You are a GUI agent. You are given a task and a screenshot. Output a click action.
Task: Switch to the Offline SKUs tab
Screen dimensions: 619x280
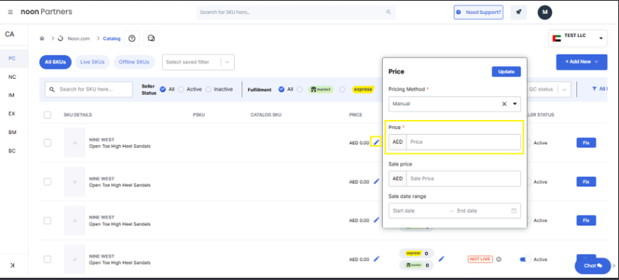134,62
